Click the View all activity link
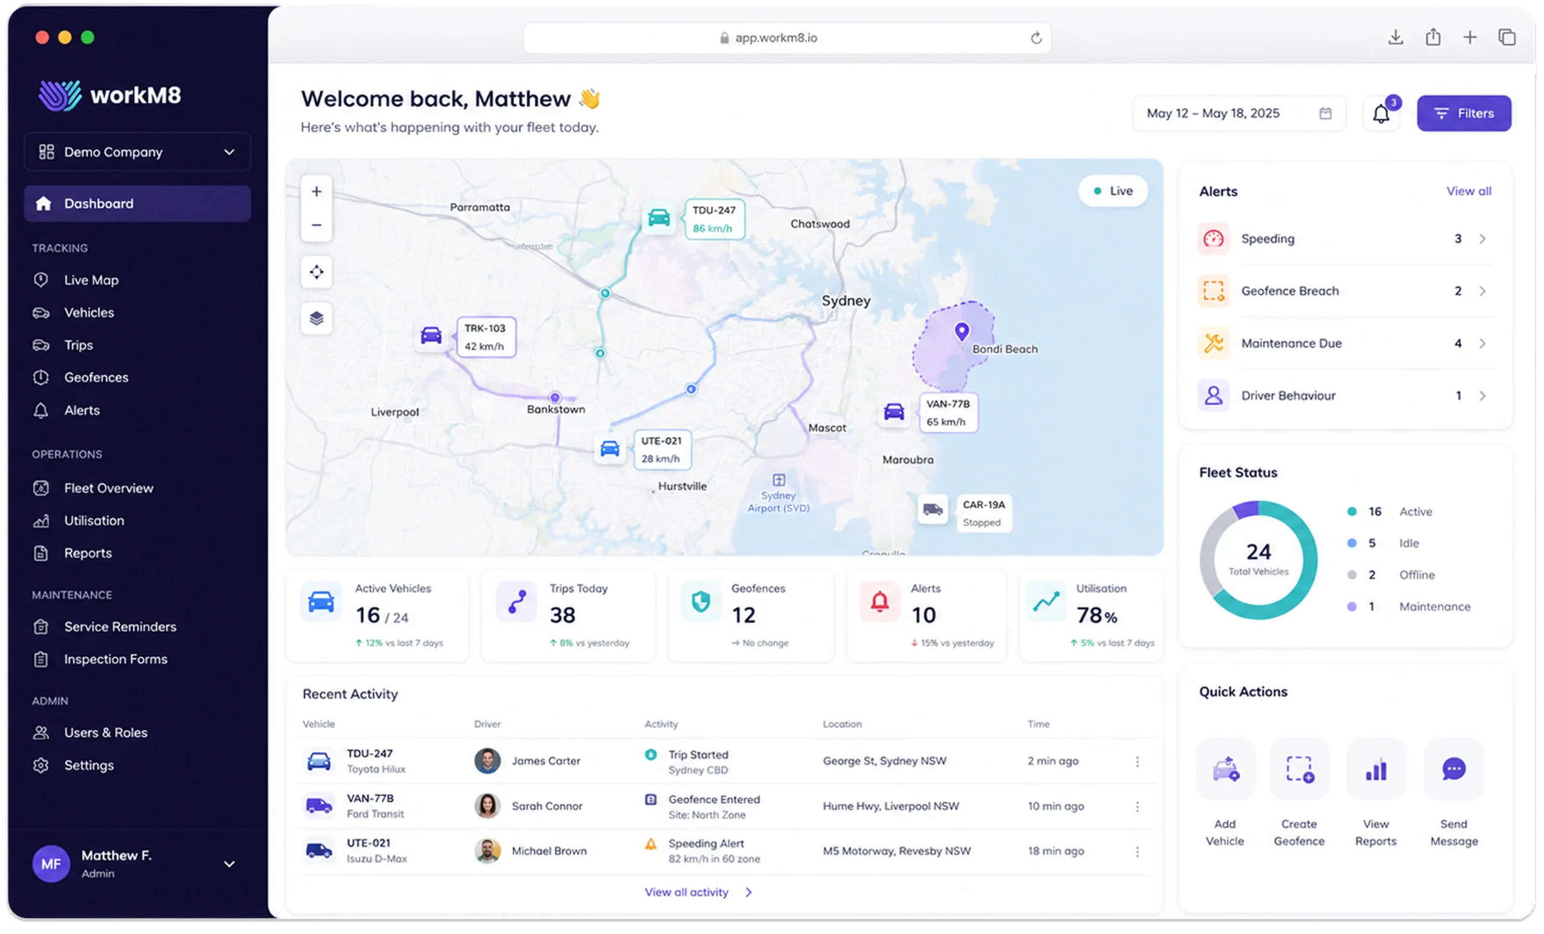1544x934 pixels. point(686,892)
